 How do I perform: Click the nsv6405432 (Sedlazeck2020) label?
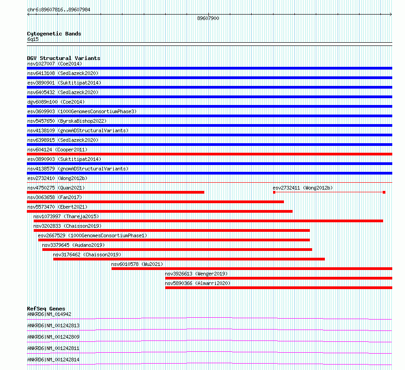tap(63, 92)
